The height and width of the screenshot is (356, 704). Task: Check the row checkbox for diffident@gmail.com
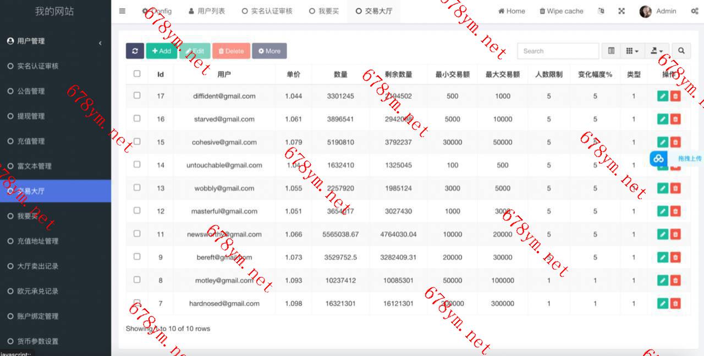pos(137,96)
